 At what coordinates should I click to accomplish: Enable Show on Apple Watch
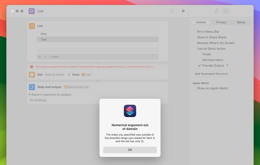[x=194, y=88]
